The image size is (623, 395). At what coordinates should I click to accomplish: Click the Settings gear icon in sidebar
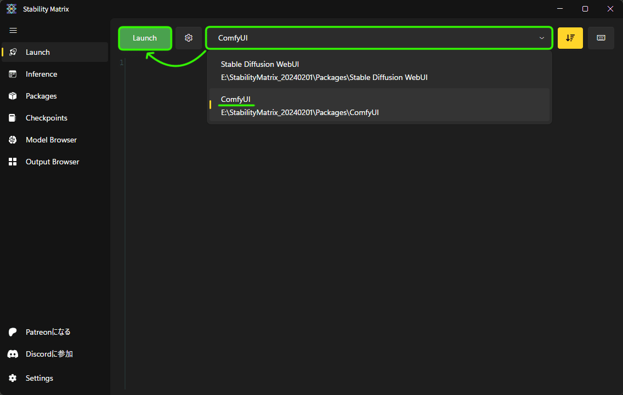pos(13,378)
